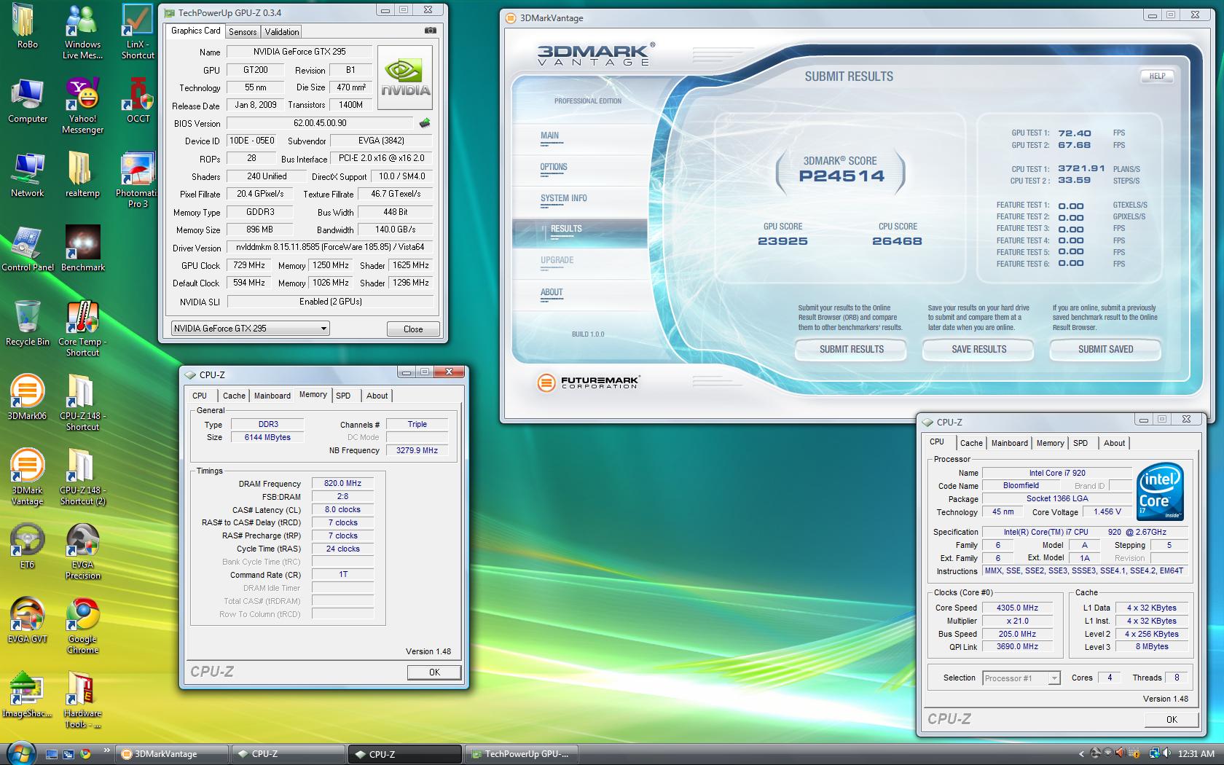Launch the 3DMark Vantage desktop icon
This screenshot has height=765, width=1224.
click(x=27, y=477)
